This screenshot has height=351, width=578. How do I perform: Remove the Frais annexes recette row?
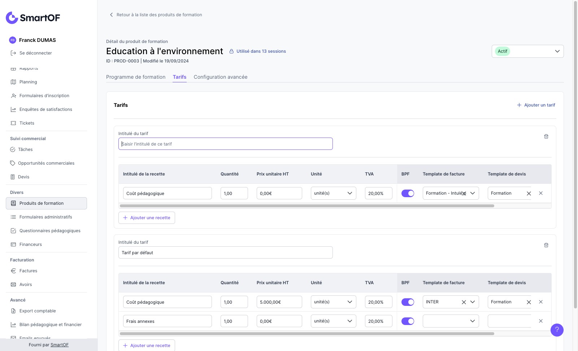click(540, 321)
